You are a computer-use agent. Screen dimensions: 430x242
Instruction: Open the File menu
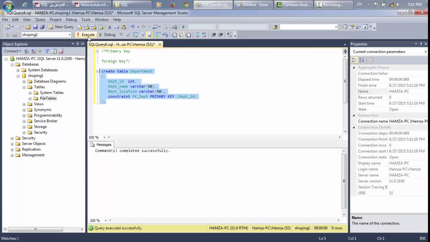(5, 19)
